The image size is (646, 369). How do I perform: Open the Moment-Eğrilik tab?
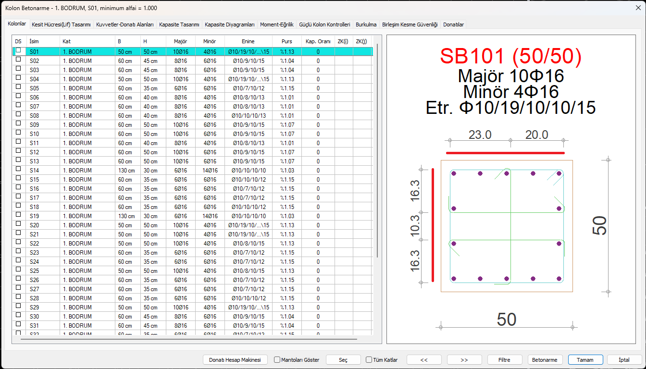(276, 24)
